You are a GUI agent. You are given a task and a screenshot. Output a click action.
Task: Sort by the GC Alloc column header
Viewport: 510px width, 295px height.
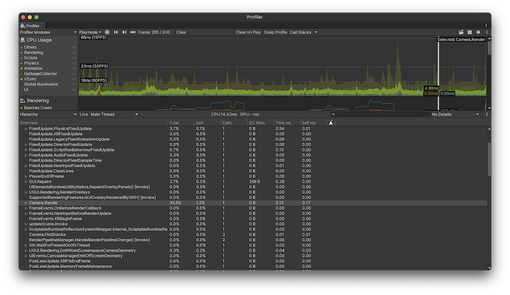point(256,122)
